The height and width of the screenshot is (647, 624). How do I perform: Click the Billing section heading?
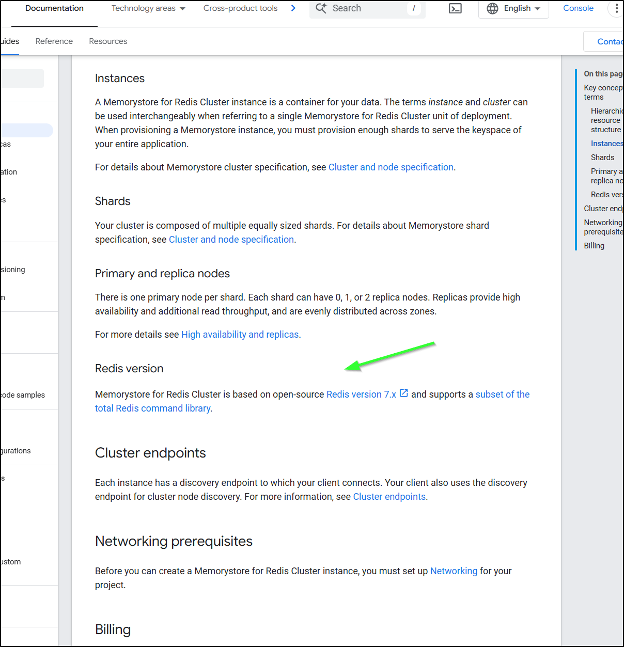pos(113,629)
